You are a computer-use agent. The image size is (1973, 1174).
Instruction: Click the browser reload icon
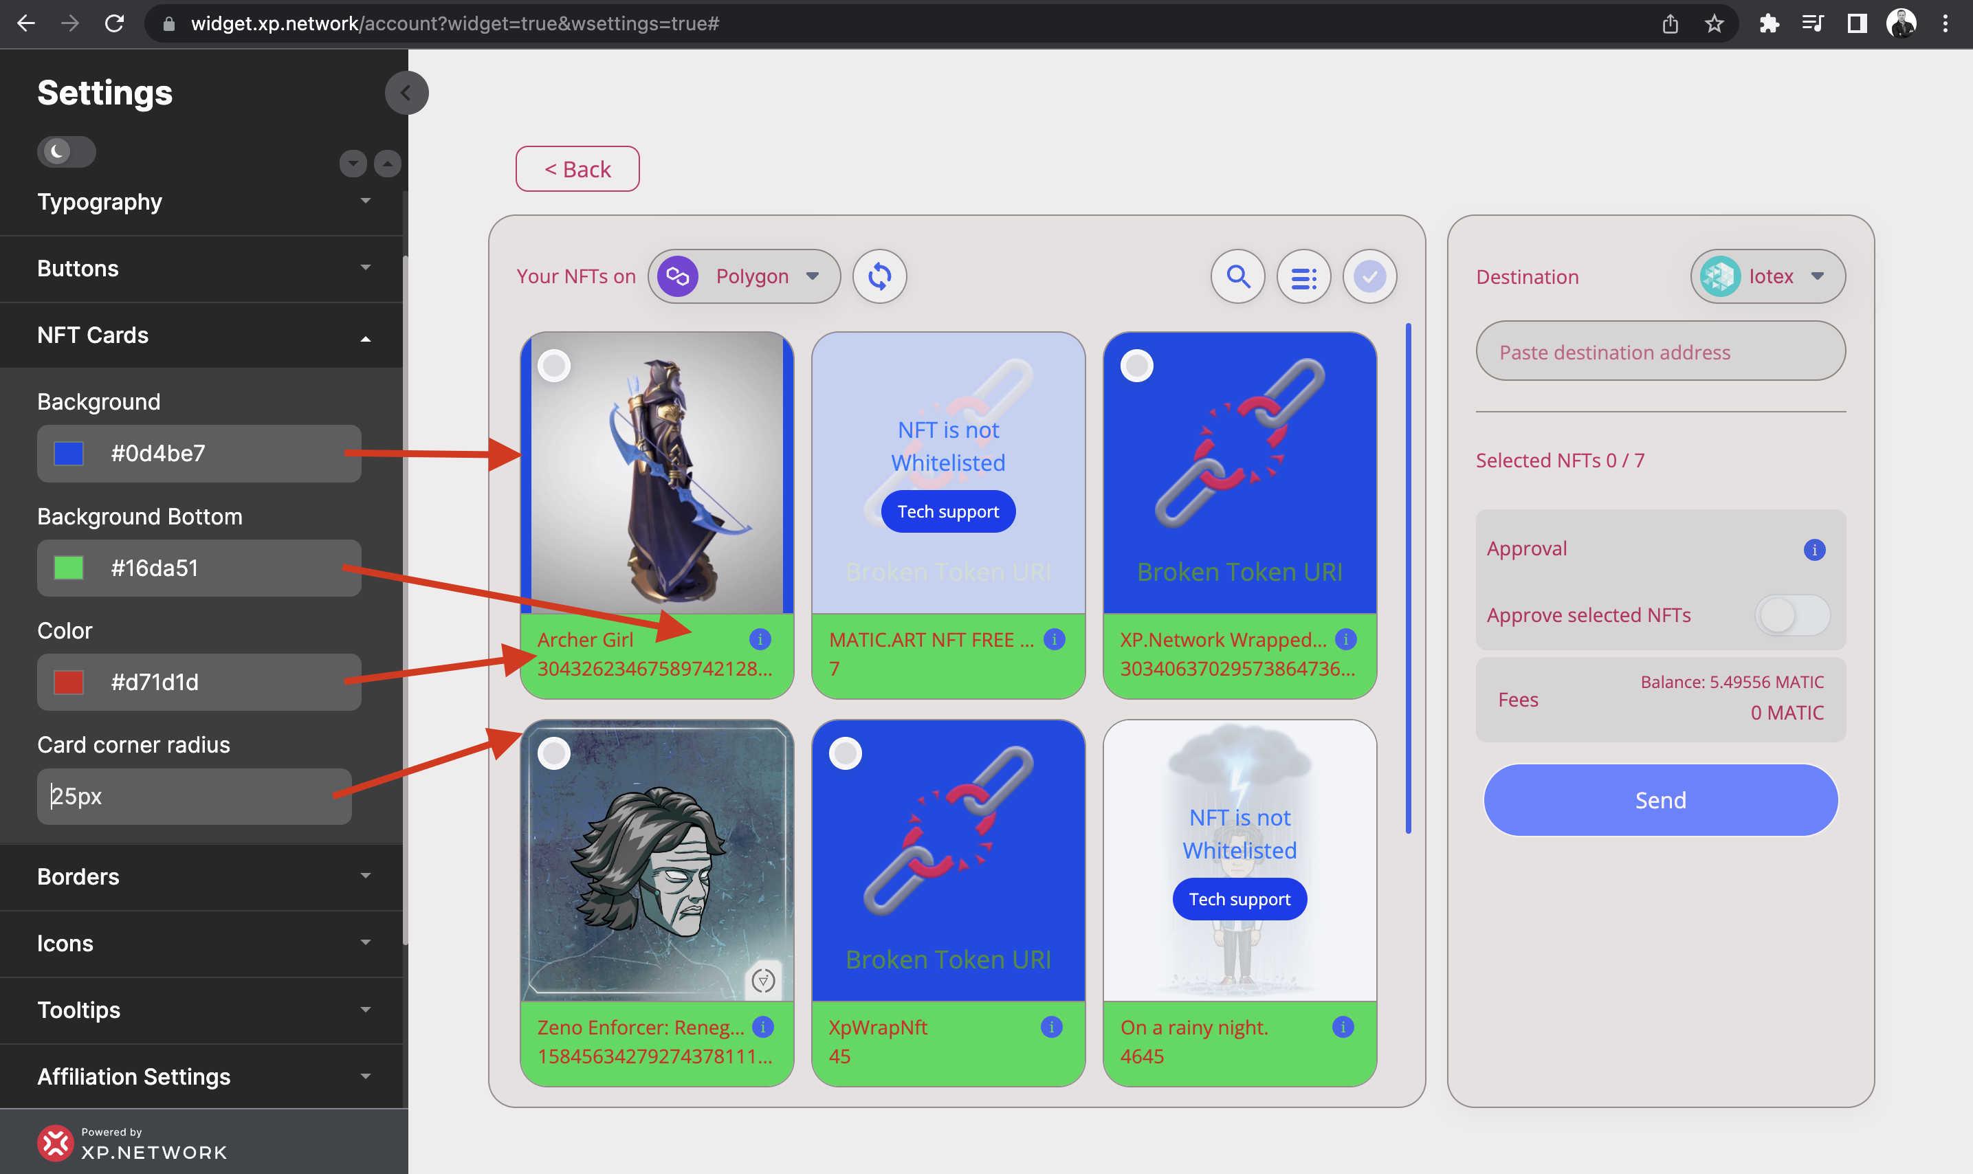click(x=115, y=24)
